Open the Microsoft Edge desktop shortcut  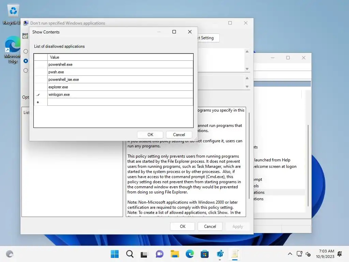click(12, 49)
